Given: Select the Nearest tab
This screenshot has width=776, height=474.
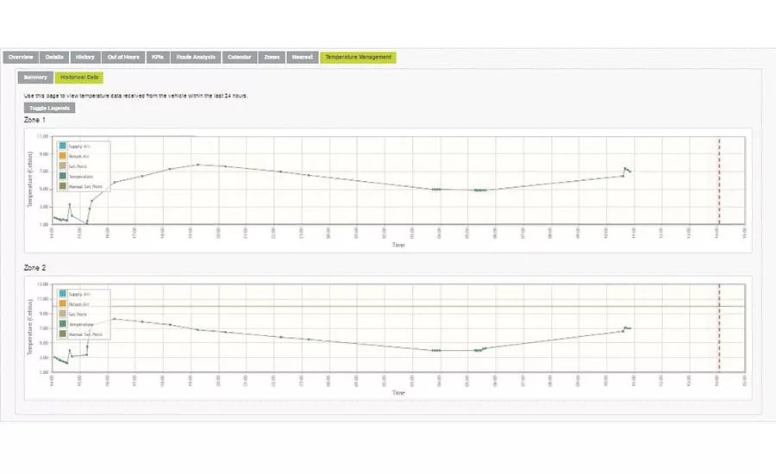Looking at the screenshot, I should (x=301, y=57).
